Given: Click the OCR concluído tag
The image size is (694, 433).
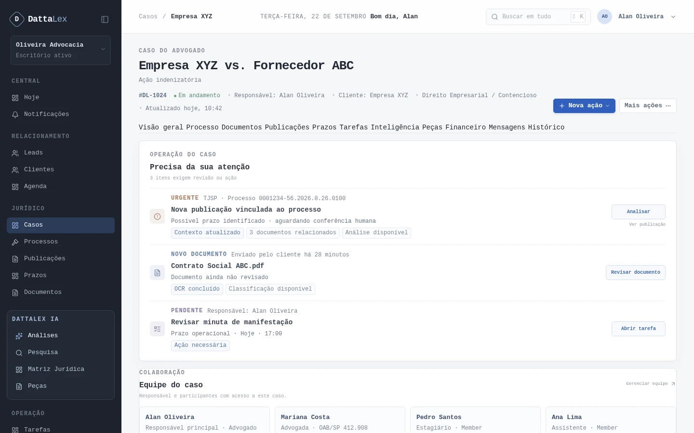Looking at the screenshot, I should tap(197, 289).
